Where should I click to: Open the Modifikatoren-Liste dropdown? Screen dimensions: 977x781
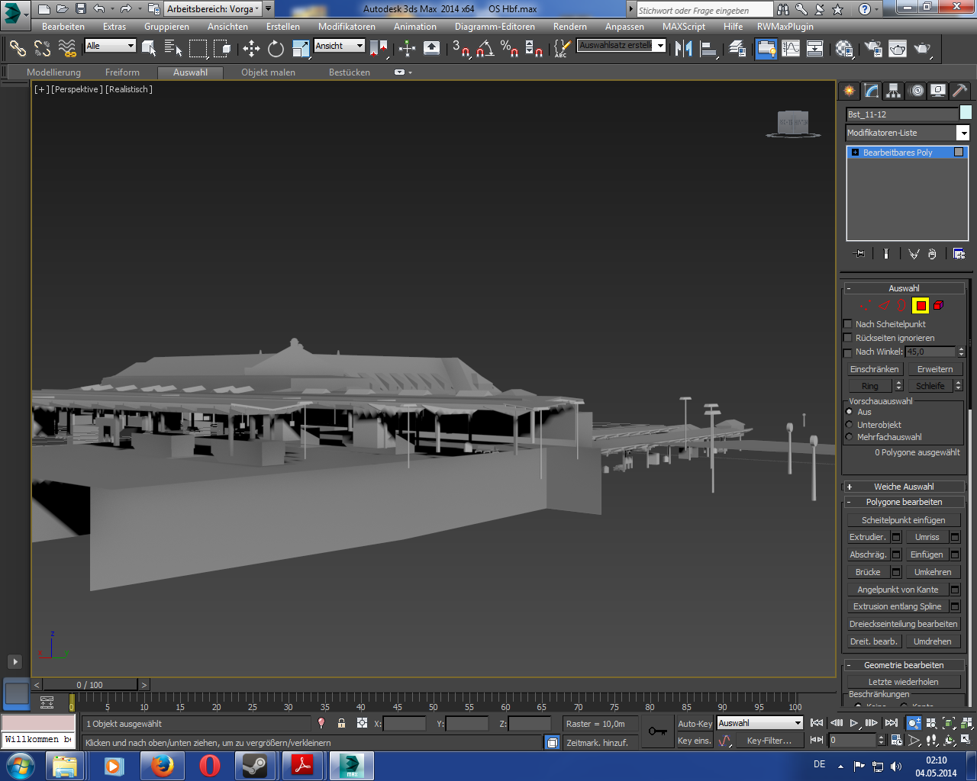(x=963, y=133)
